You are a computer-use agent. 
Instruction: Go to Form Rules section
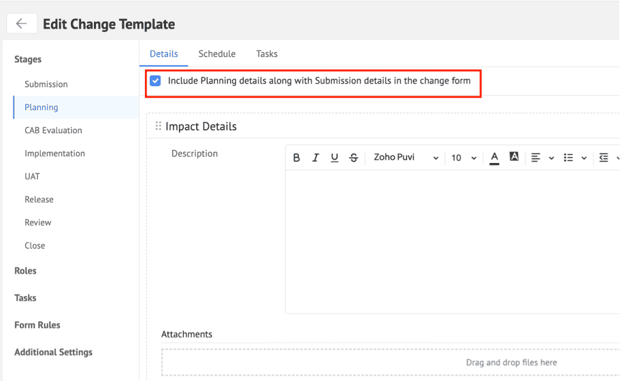(37, 325)
